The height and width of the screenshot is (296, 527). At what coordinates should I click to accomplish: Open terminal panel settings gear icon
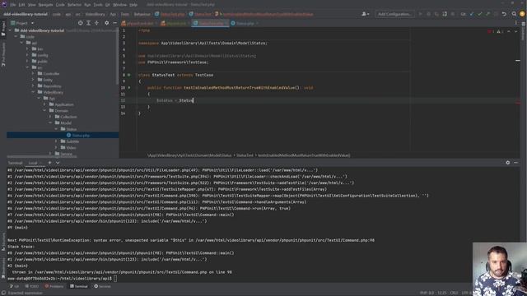coord(507,163)
